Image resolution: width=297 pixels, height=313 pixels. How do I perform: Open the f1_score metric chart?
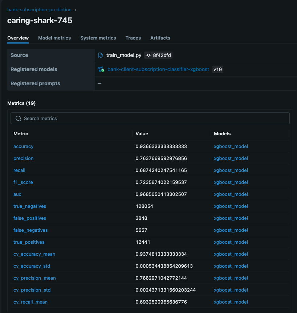click(x=23, y=182)
